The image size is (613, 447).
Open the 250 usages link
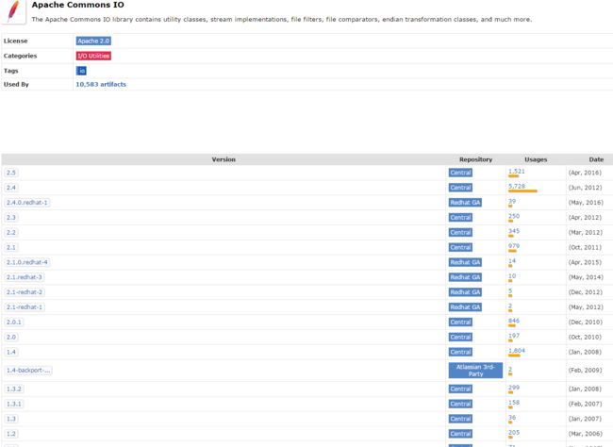click(514, 216)
